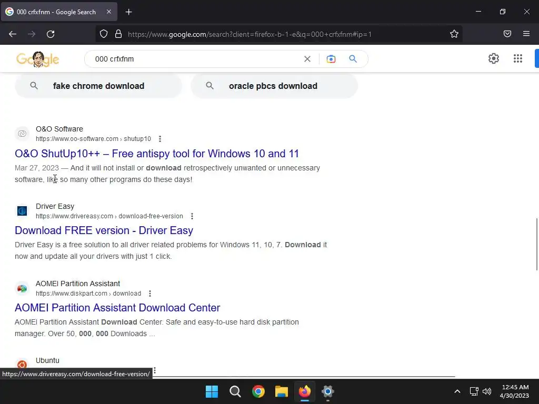Click the 'Driver Easy' site name
539x404 pixels.
pos(55,206)
